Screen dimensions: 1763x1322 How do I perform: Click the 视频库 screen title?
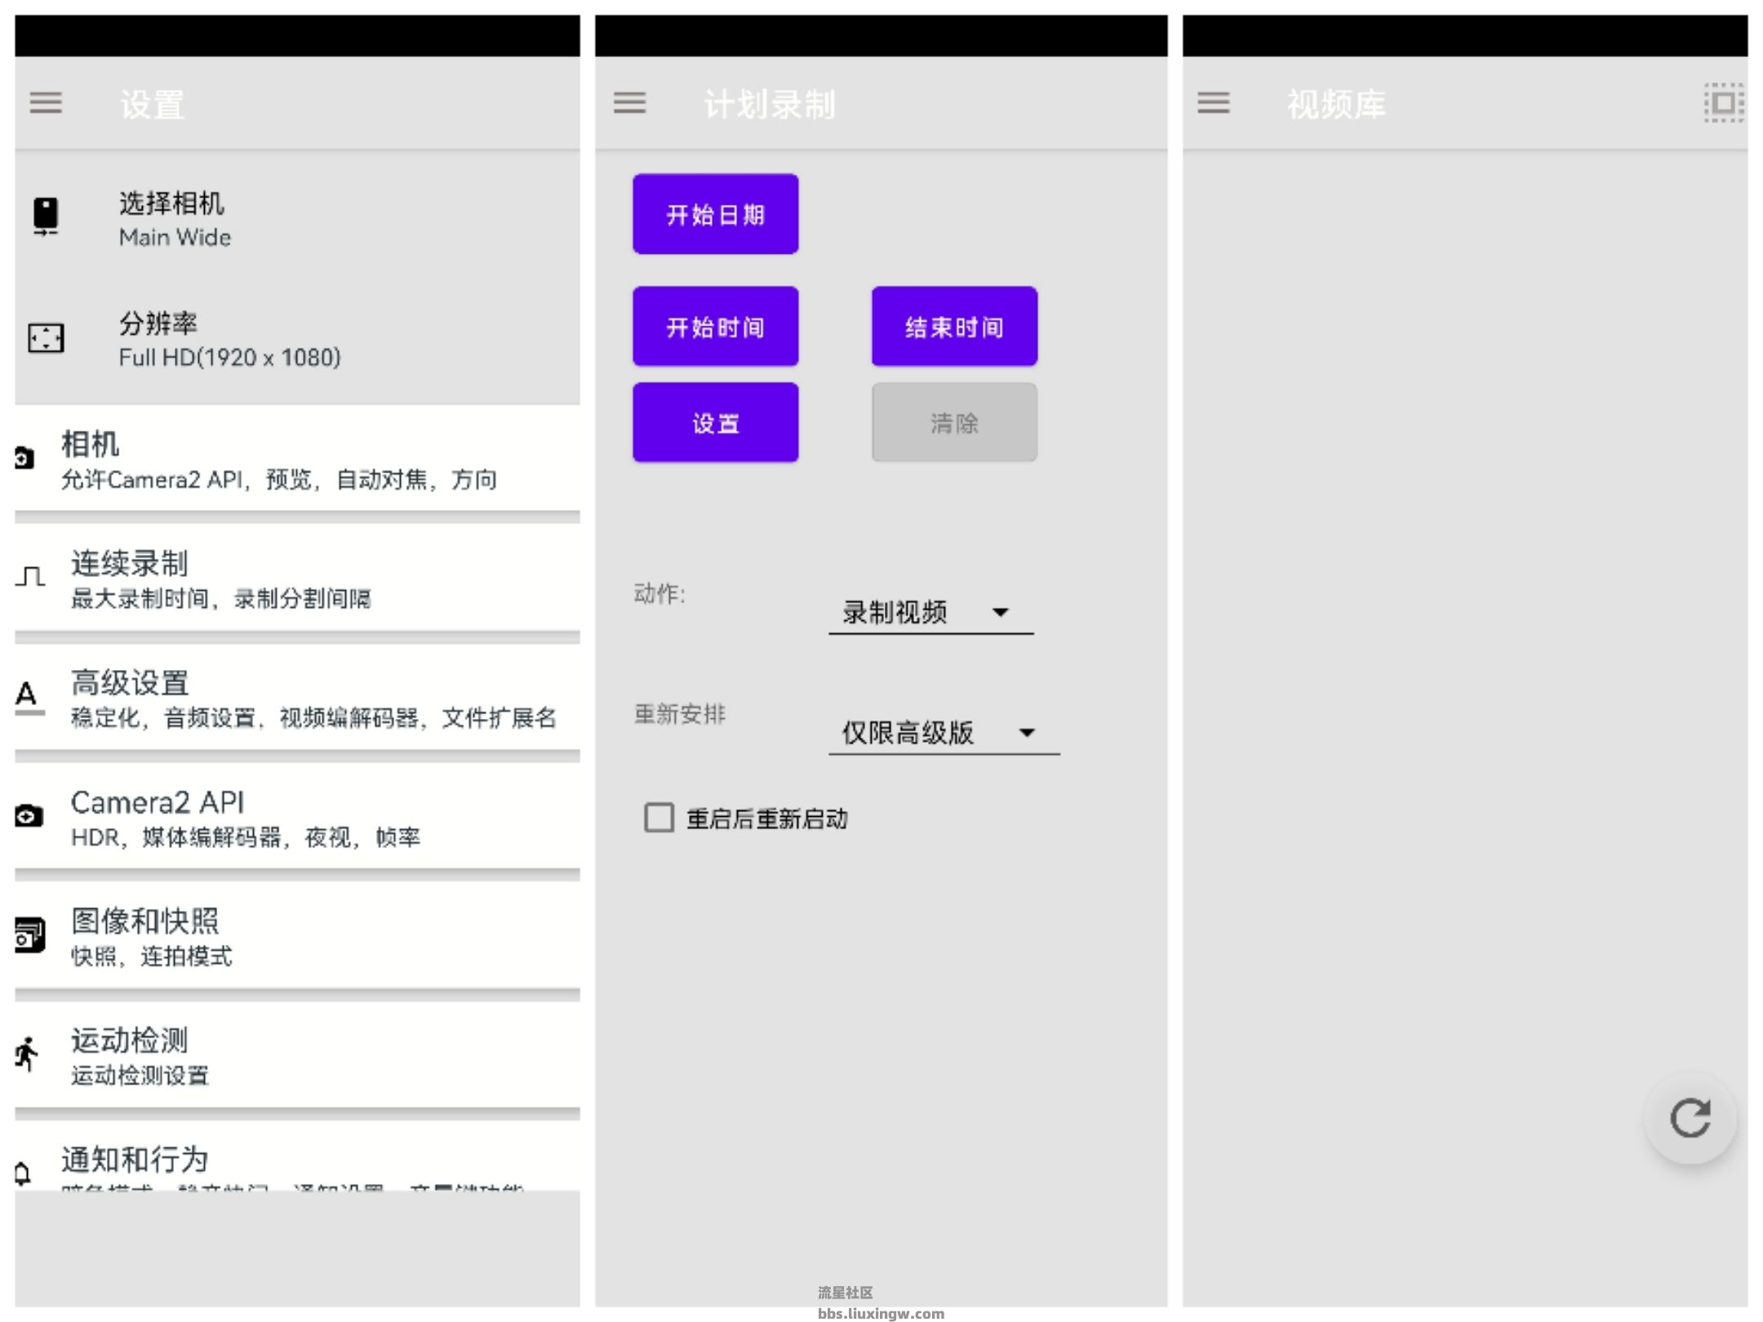pos(1336,104)
